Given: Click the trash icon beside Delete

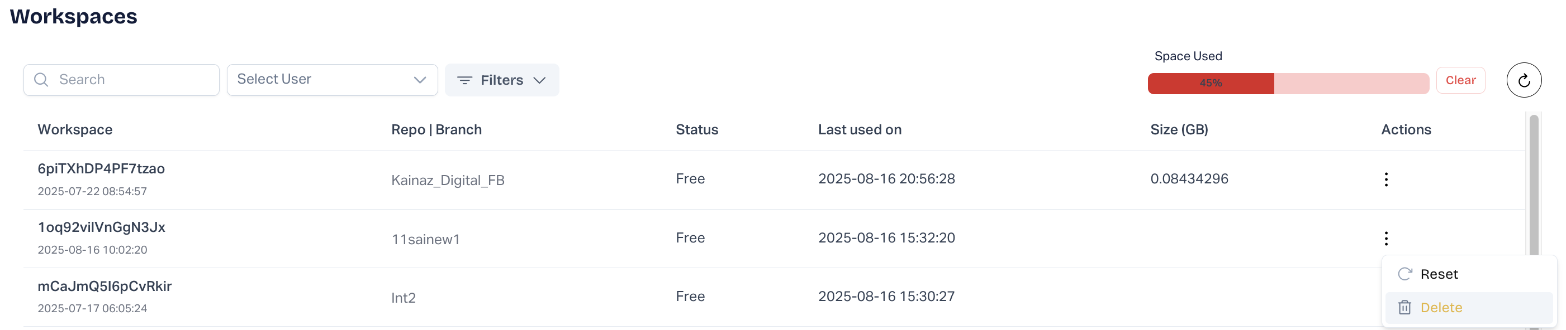Looking at the screenshot, I should click(1404, 308).
